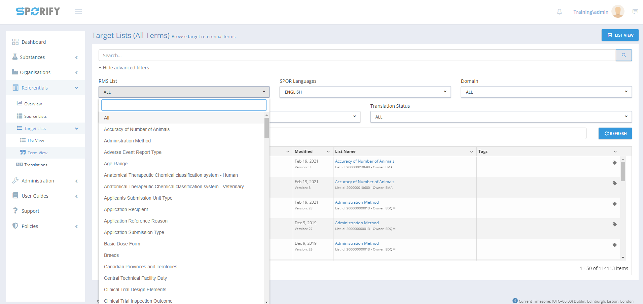Open the first Administration Method link
Viewport: 643px width, 304px height.
357,202
